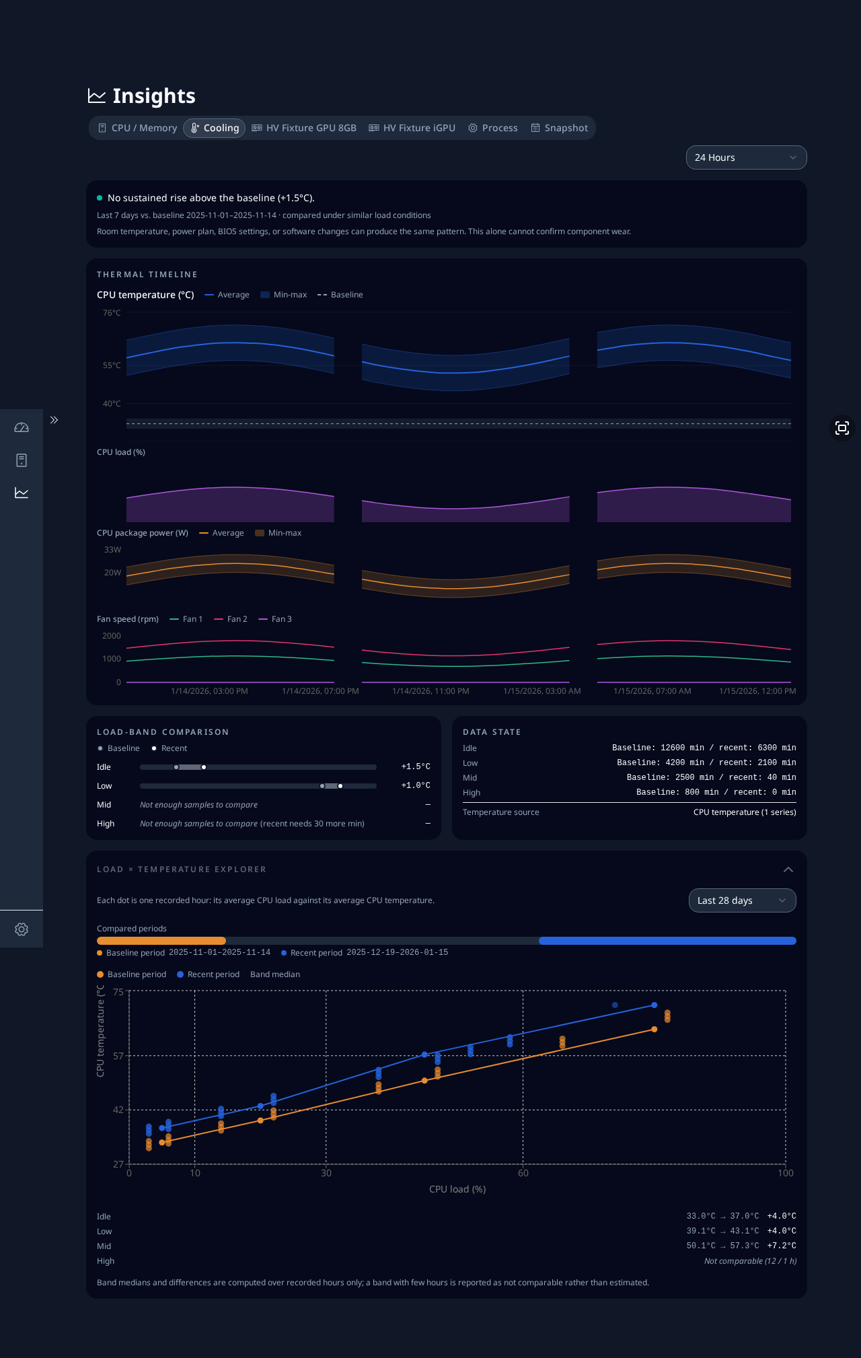
Task: Click the HV Fixture iGPU tab icon
Action: pos(374,128)
